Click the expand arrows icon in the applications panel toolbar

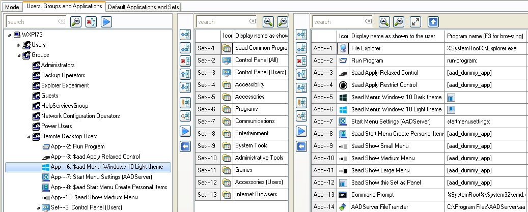416,22
